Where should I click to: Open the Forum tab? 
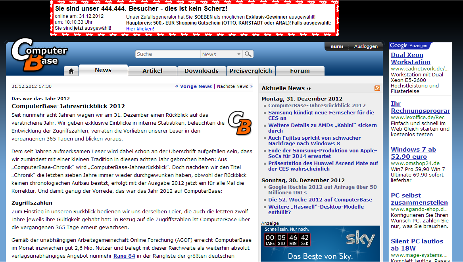tap(300, 71)
